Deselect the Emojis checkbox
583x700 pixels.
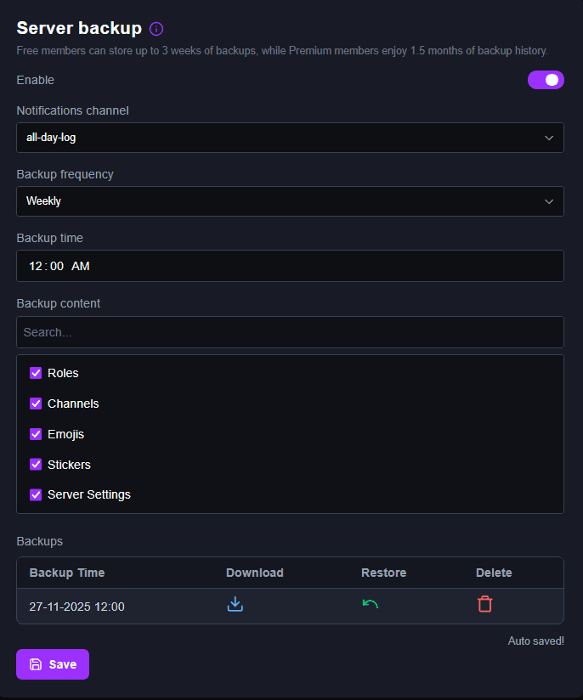[36, 434]
